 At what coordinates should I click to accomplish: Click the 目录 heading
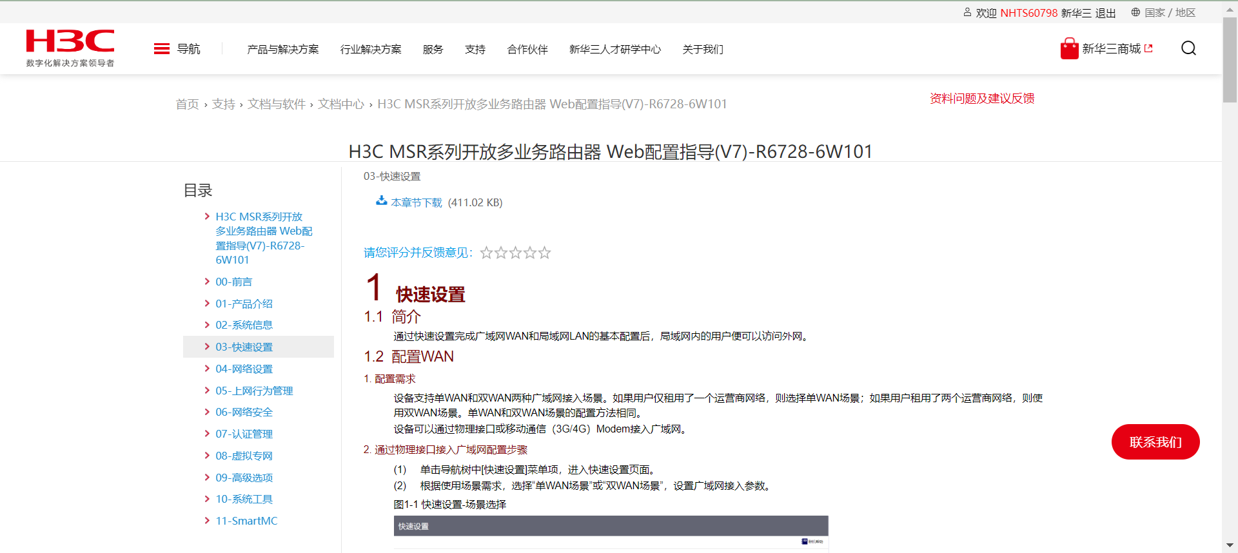[x=198, y=190]
